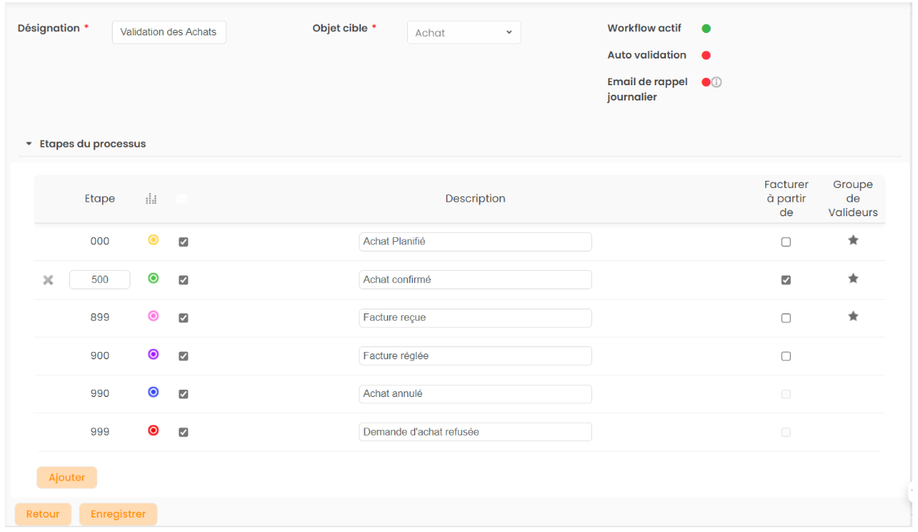The width and height of the screenshot is (918, 532).
Task: Click the pink color circle for step 899
Action: click(x=153, y=317)
